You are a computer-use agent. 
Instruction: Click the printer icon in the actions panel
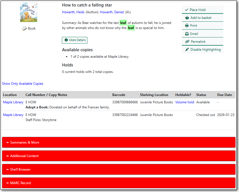point(186,26)
